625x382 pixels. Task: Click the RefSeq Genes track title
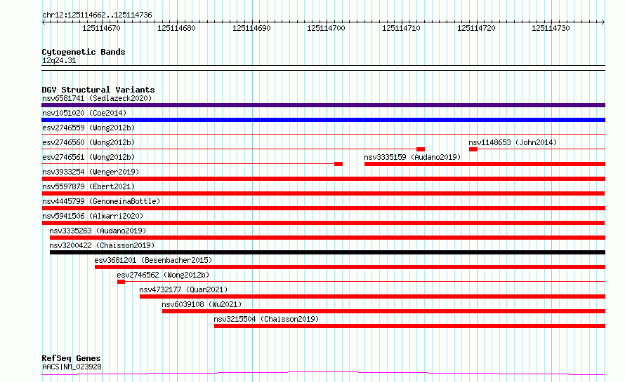71,359
